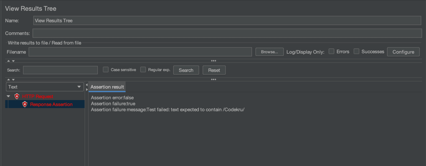The height and width of the screenshot is (166, 426).
Task: Click the collapse arrows above the Text dropdown
Action: pyautogui.click(x=11, y=80)
